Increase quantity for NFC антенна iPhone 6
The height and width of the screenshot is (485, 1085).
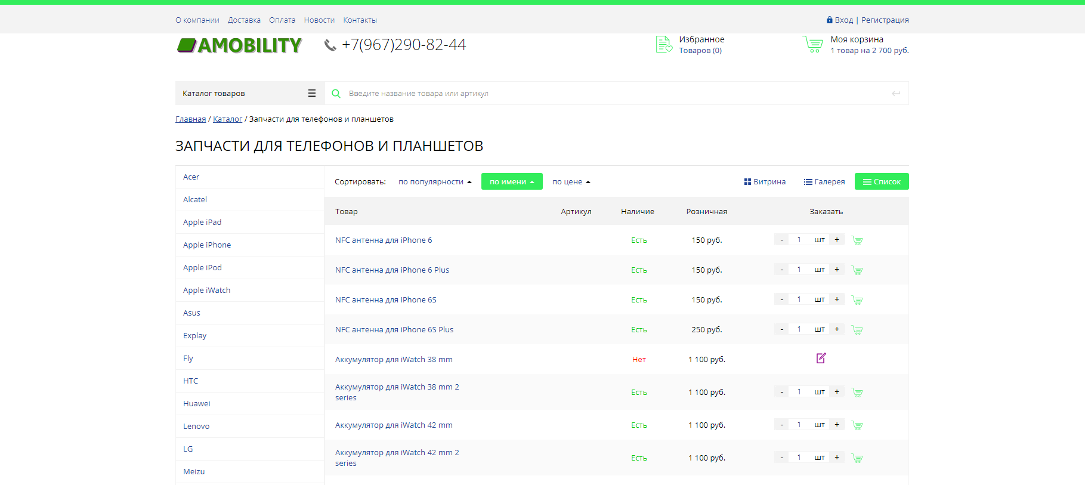(x=837, y=240)
